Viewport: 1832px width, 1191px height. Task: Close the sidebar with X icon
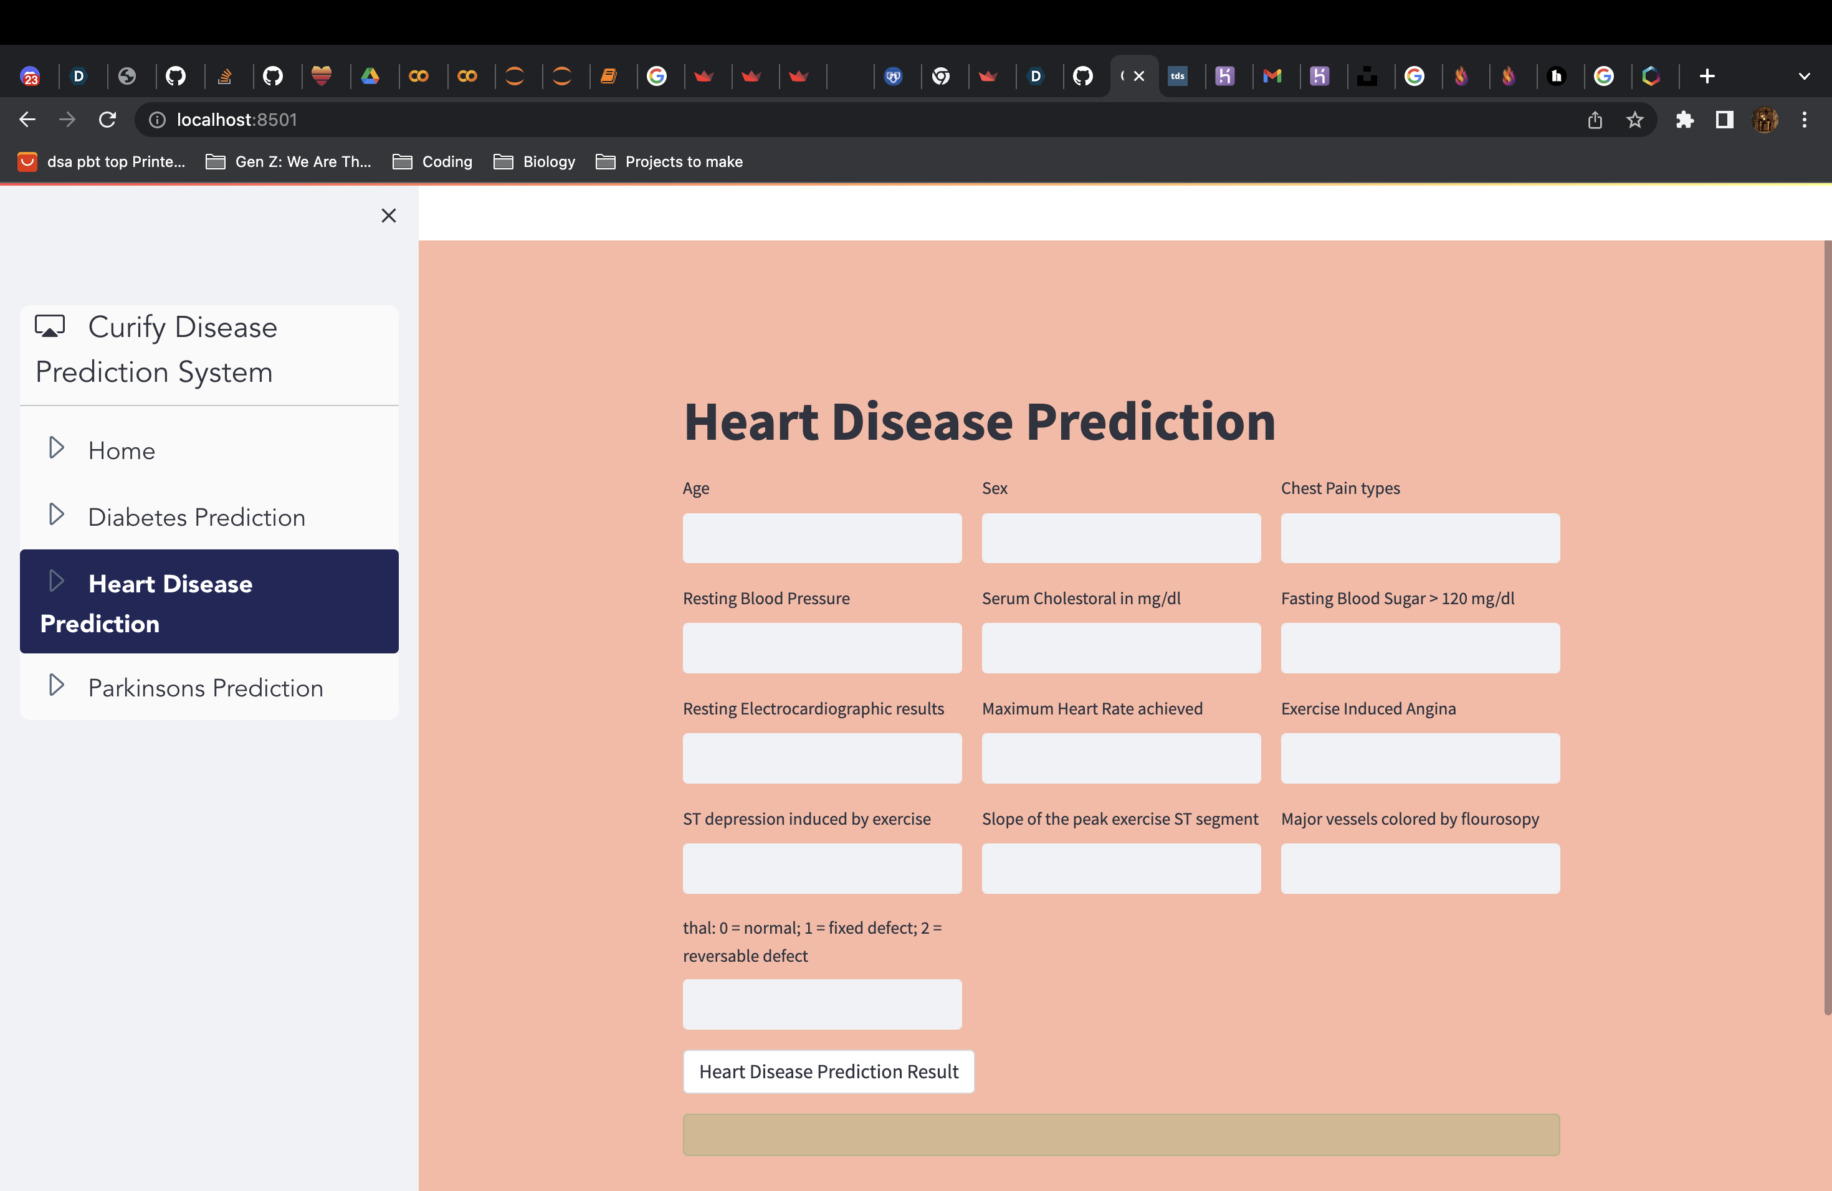(x=389, y=216)
